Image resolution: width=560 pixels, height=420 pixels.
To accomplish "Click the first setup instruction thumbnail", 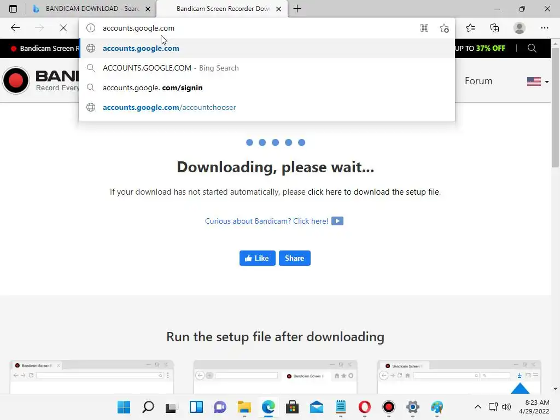I will 91,377.
